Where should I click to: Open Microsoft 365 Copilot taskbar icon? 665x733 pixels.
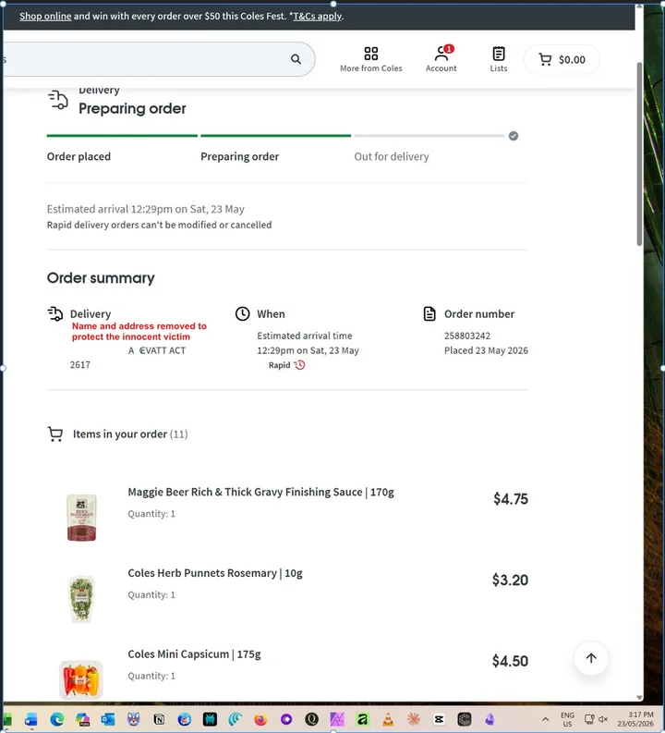click(82, 719)
